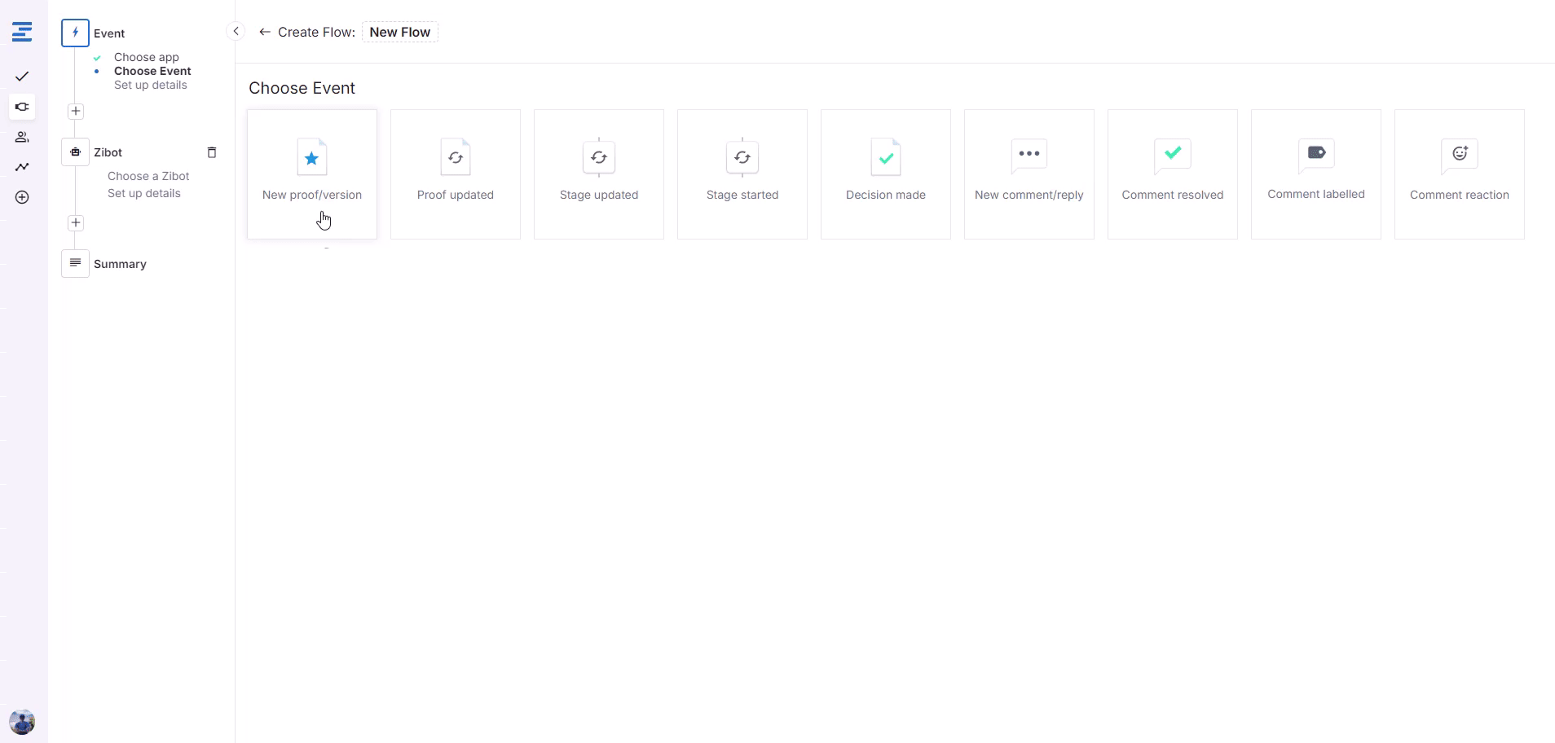The height and width of the screenshot is (743, 1555).
Task: Choose the Decision made event
Action: click(886, 174)
